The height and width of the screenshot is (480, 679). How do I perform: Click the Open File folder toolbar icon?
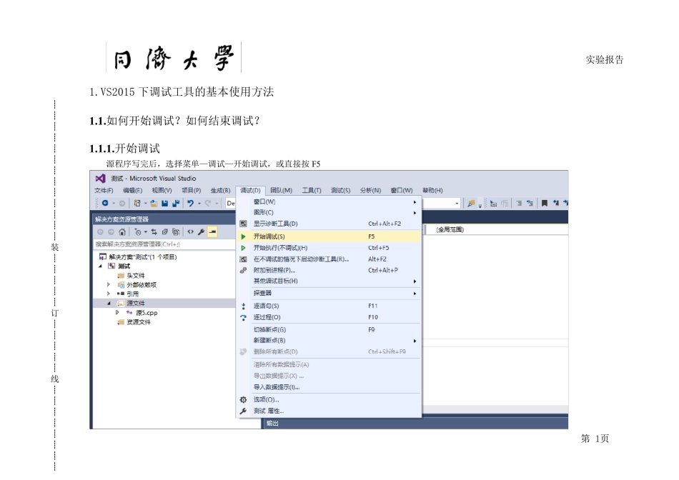pos(154,203)
